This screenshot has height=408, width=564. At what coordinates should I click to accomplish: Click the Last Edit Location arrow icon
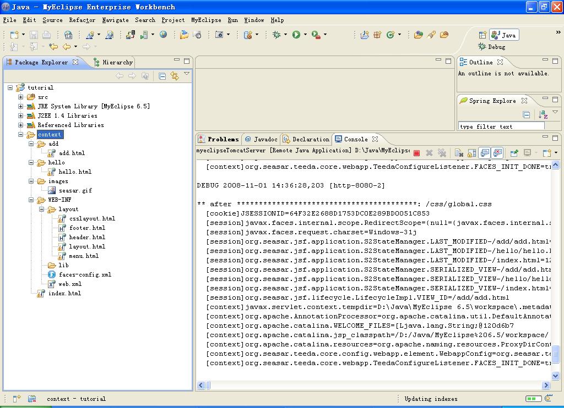(x=53, y=47)
